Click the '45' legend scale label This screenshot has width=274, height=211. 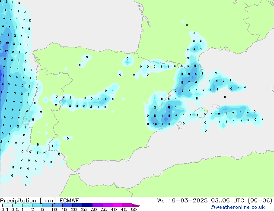tap(124, 209)
